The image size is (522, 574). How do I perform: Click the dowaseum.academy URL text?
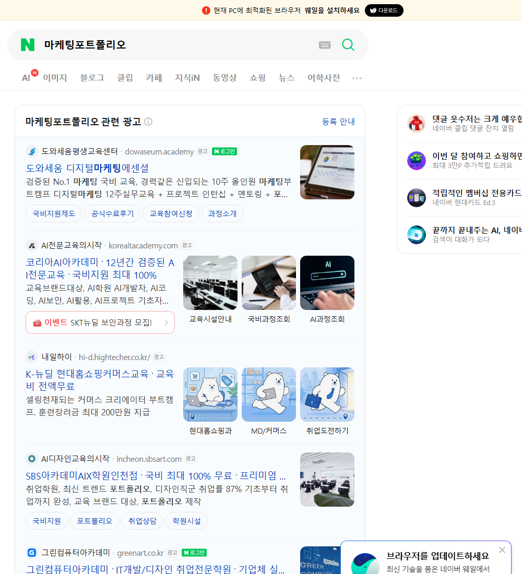click(x=159, y=151)
